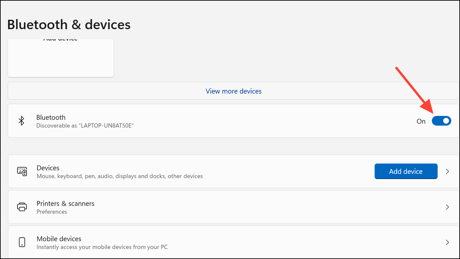The width and height of the screenshot is (460, 259).
Task: Click the Mobile devices phone icon
Action: coord(22,242)
